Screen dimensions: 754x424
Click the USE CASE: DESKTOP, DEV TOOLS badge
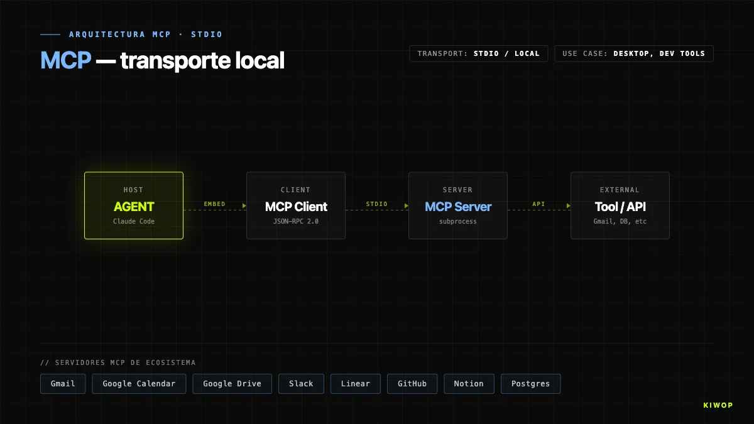(633, 53)
